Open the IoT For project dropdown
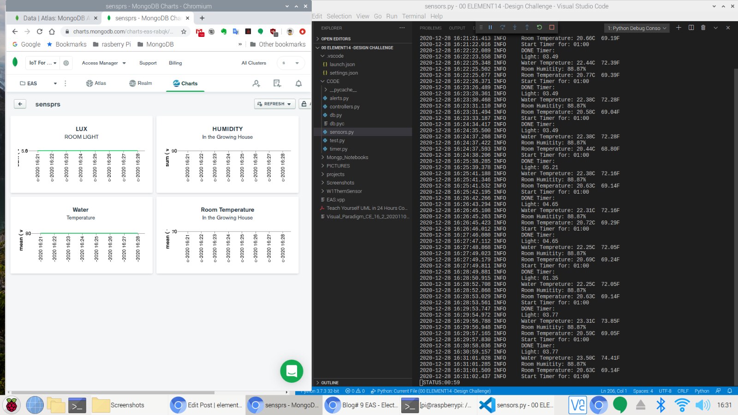 [42, 63]
